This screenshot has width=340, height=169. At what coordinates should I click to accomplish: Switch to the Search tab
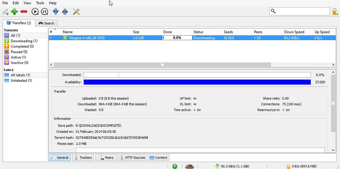46,23
